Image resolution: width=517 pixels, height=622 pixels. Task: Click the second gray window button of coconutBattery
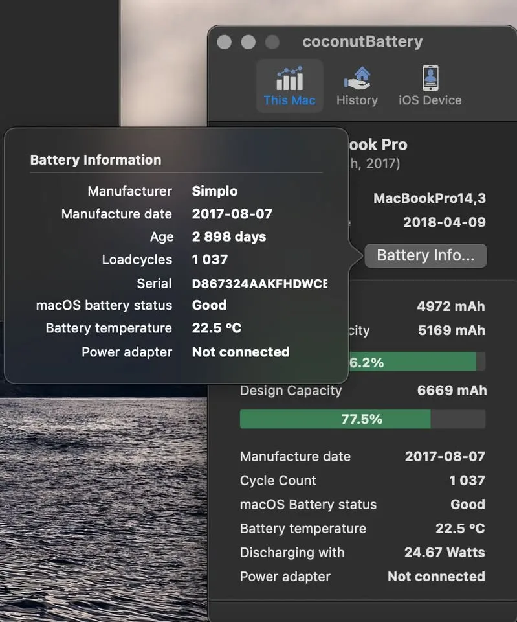pyautogui.click(x=248, y=41)
